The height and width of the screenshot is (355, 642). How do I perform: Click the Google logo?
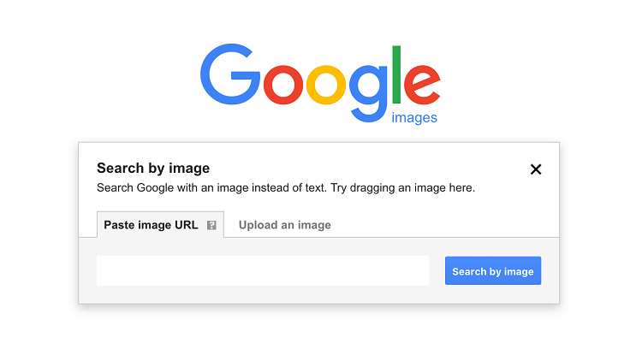(x=319, y=80)
